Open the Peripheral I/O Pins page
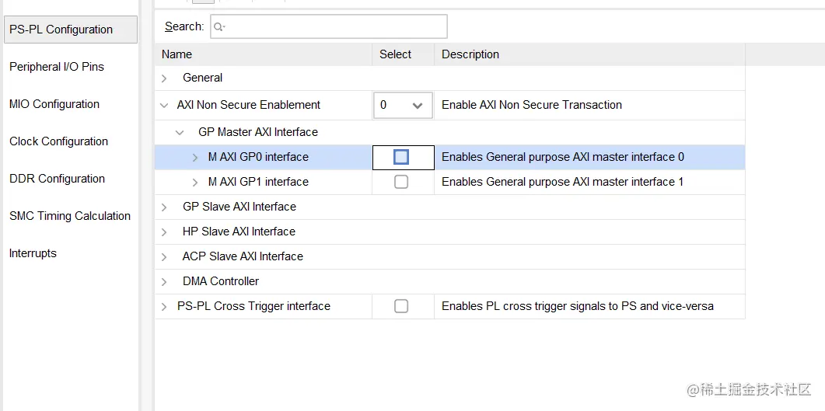 pos(57,67)
